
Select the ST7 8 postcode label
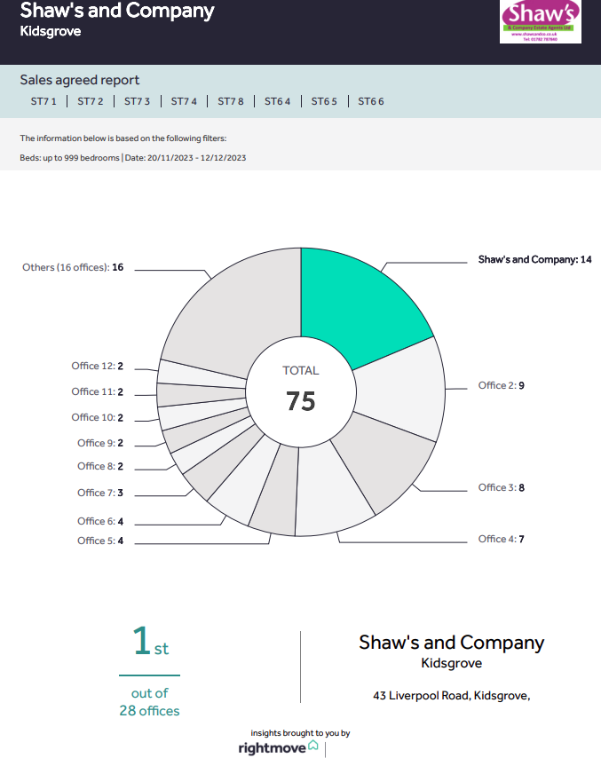click(x=231, y=101)
